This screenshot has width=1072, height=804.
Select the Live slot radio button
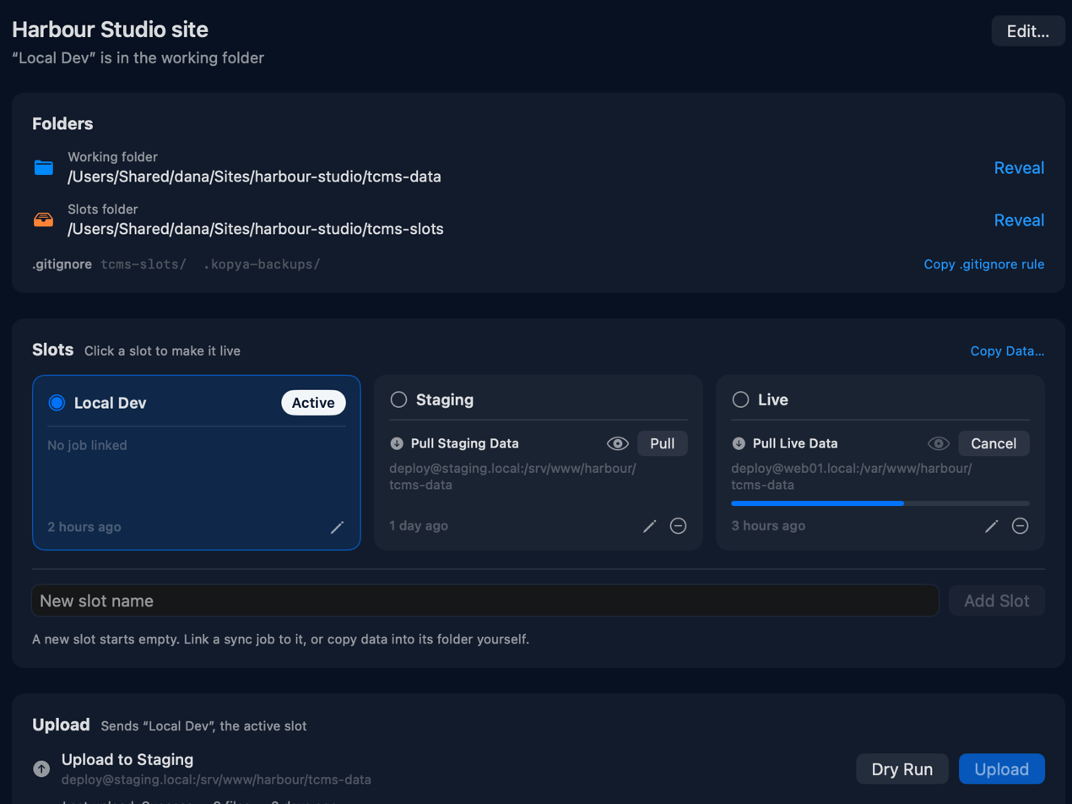point(740,399)
